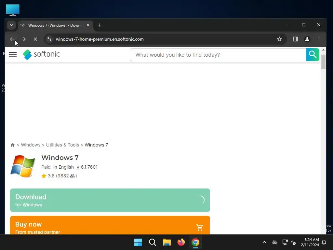Open the Softonic hamburger menu
The image size is (333, 250).
[13, 55]
